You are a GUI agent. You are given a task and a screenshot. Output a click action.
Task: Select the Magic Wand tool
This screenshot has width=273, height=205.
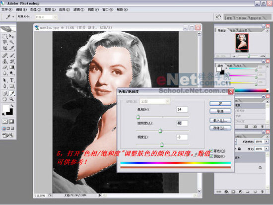coord(12,42)
